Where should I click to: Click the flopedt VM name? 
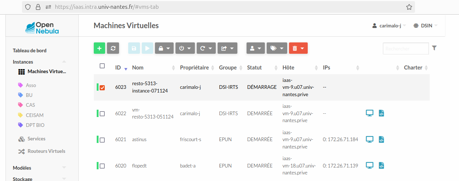(140, 166)
